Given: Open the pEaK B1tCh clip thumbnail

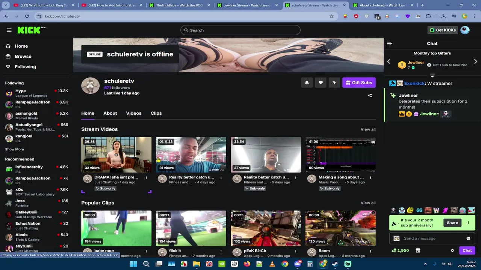Looking at the screenshot, I should point(266,228).
